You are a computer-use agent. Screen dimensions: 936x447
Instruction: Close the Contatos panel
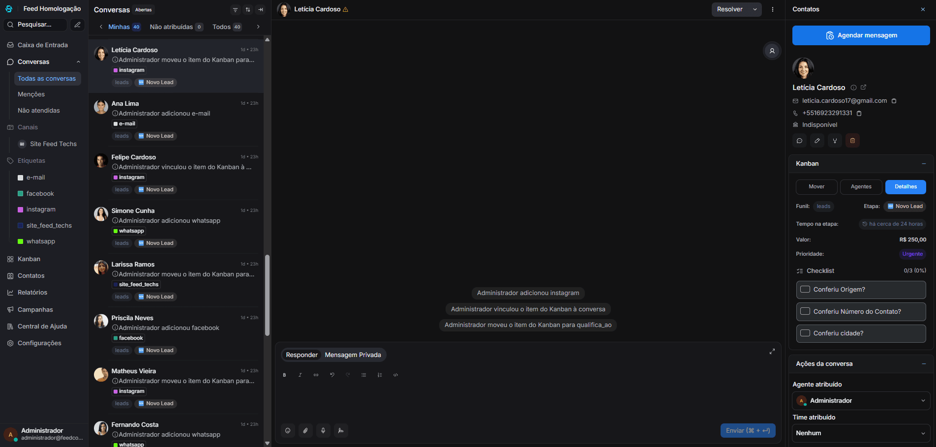[923, 9]
